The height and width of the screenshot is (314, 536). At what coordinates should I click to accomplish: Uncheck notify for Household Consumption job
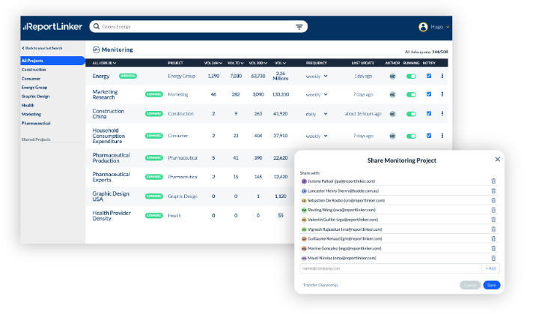click(x=429, y=136)
